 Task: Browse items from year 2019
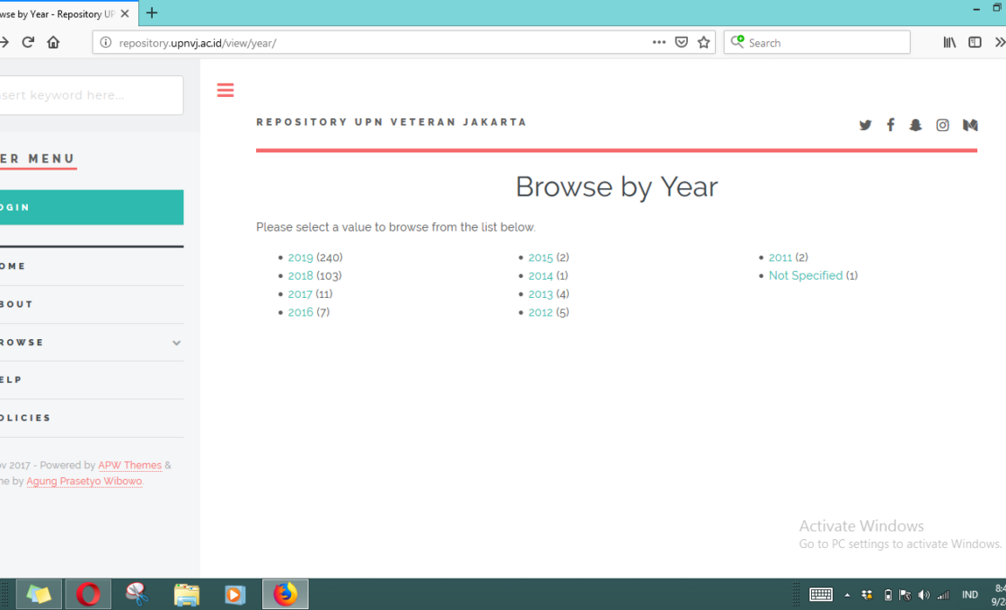[x=300, y=257]
